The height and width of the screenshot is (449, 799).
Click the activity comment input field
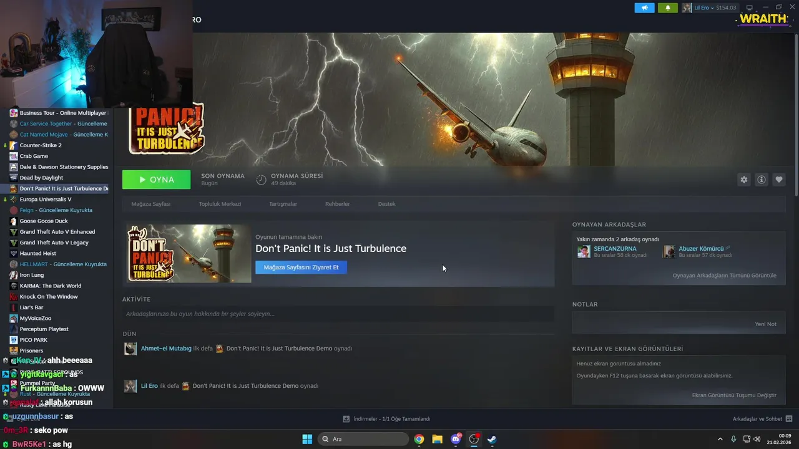(x=338, y=314)
